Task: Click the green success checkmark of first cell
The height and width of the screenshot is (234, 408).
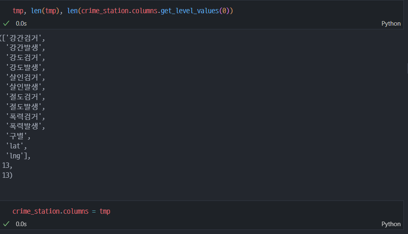Action: pos(6,24)
